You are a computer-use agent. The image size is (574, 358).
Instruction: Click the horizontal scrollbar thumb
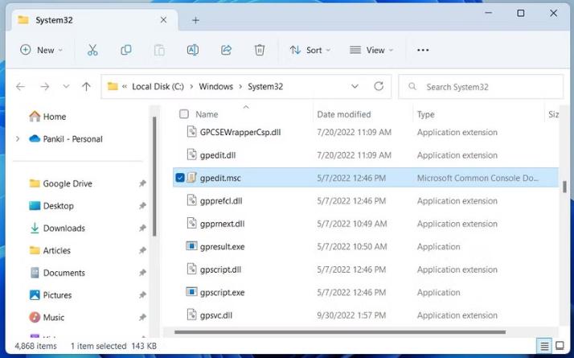(x=340, y=332)
